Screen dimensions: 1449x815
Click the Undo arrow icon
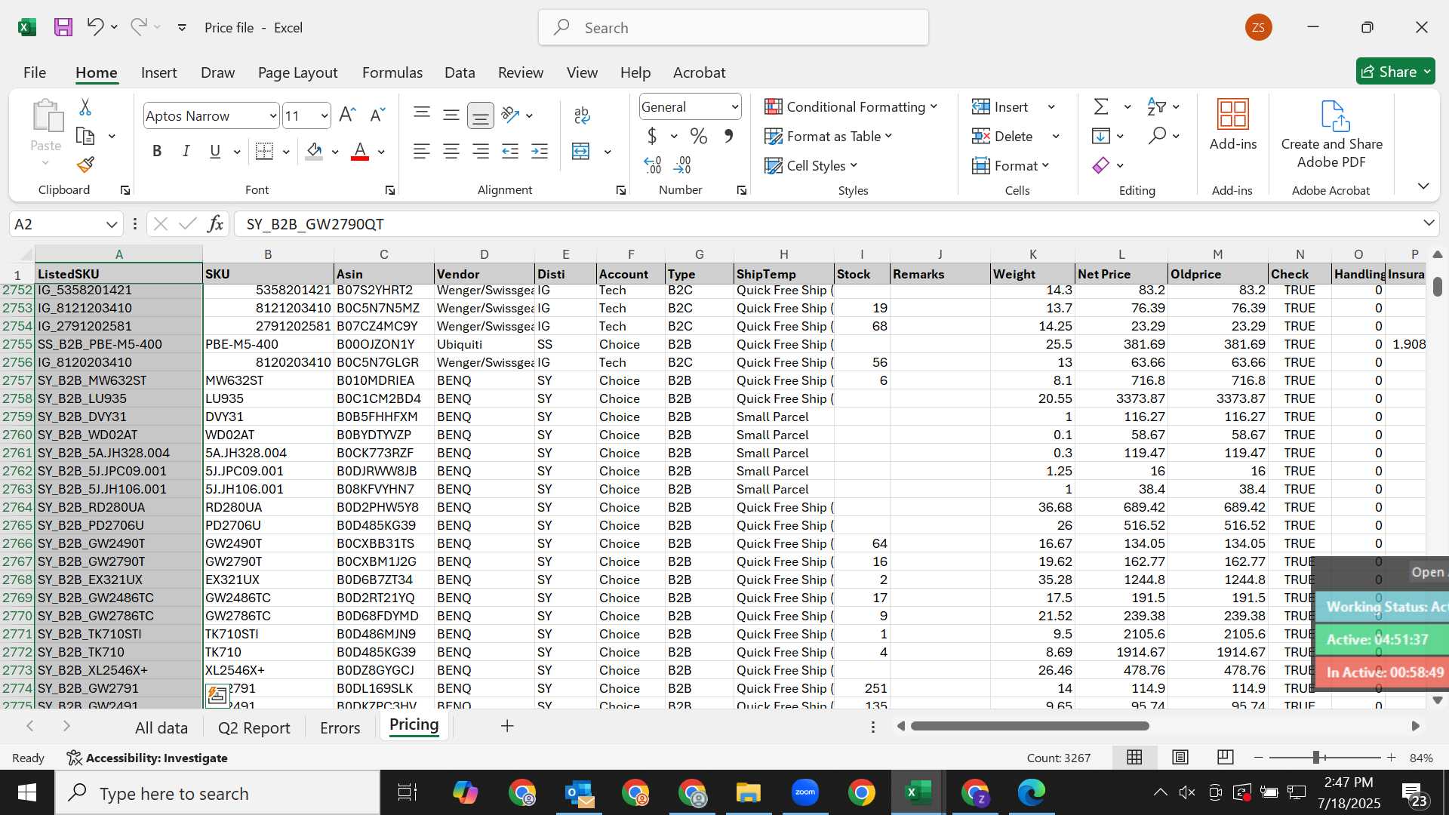pyautogui.click(x=94, y=27)
